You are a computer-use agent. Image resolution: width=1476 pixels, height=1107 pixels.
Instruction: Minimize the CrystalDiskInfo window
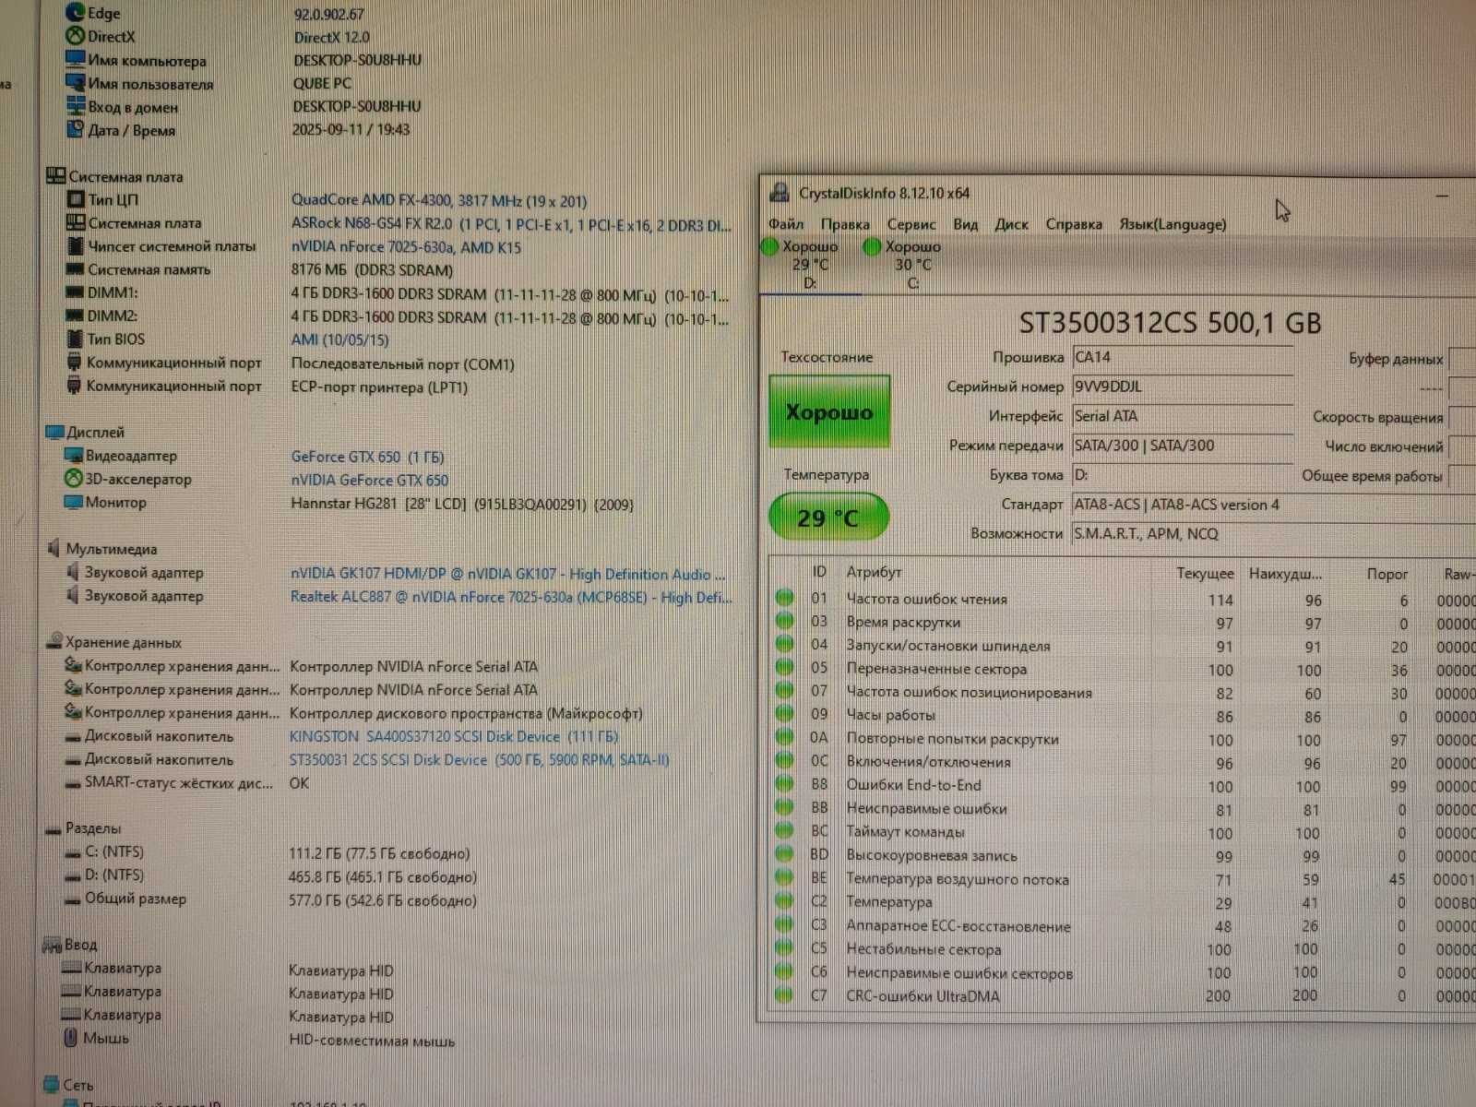1442,195
